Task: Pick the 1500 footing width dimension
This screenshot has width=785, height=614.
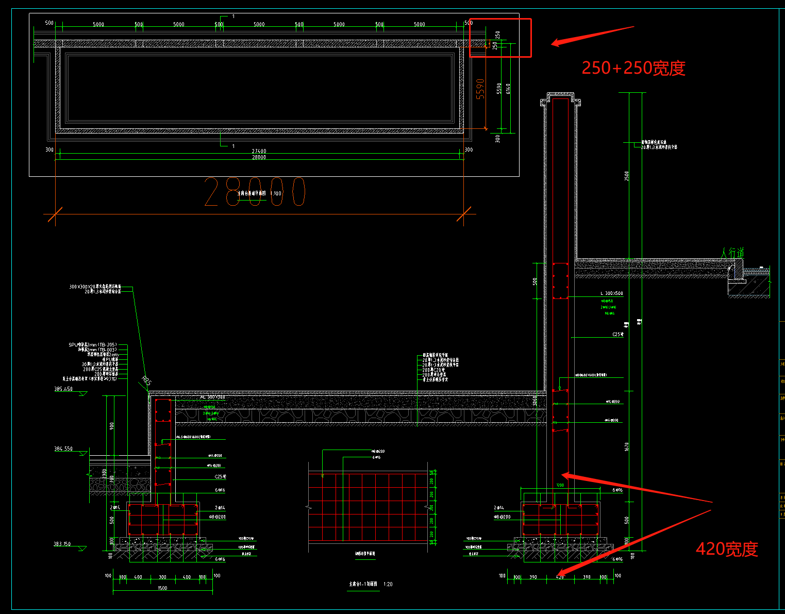Action: pos(162,588)
